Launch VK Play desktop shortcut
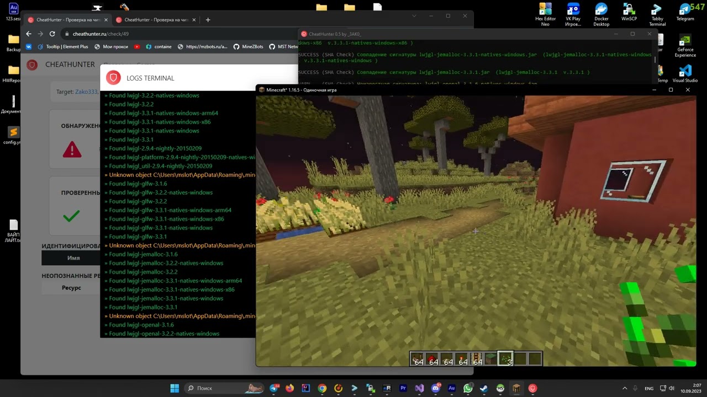Viewport: 707px width, 397px height. coord(573,14)
